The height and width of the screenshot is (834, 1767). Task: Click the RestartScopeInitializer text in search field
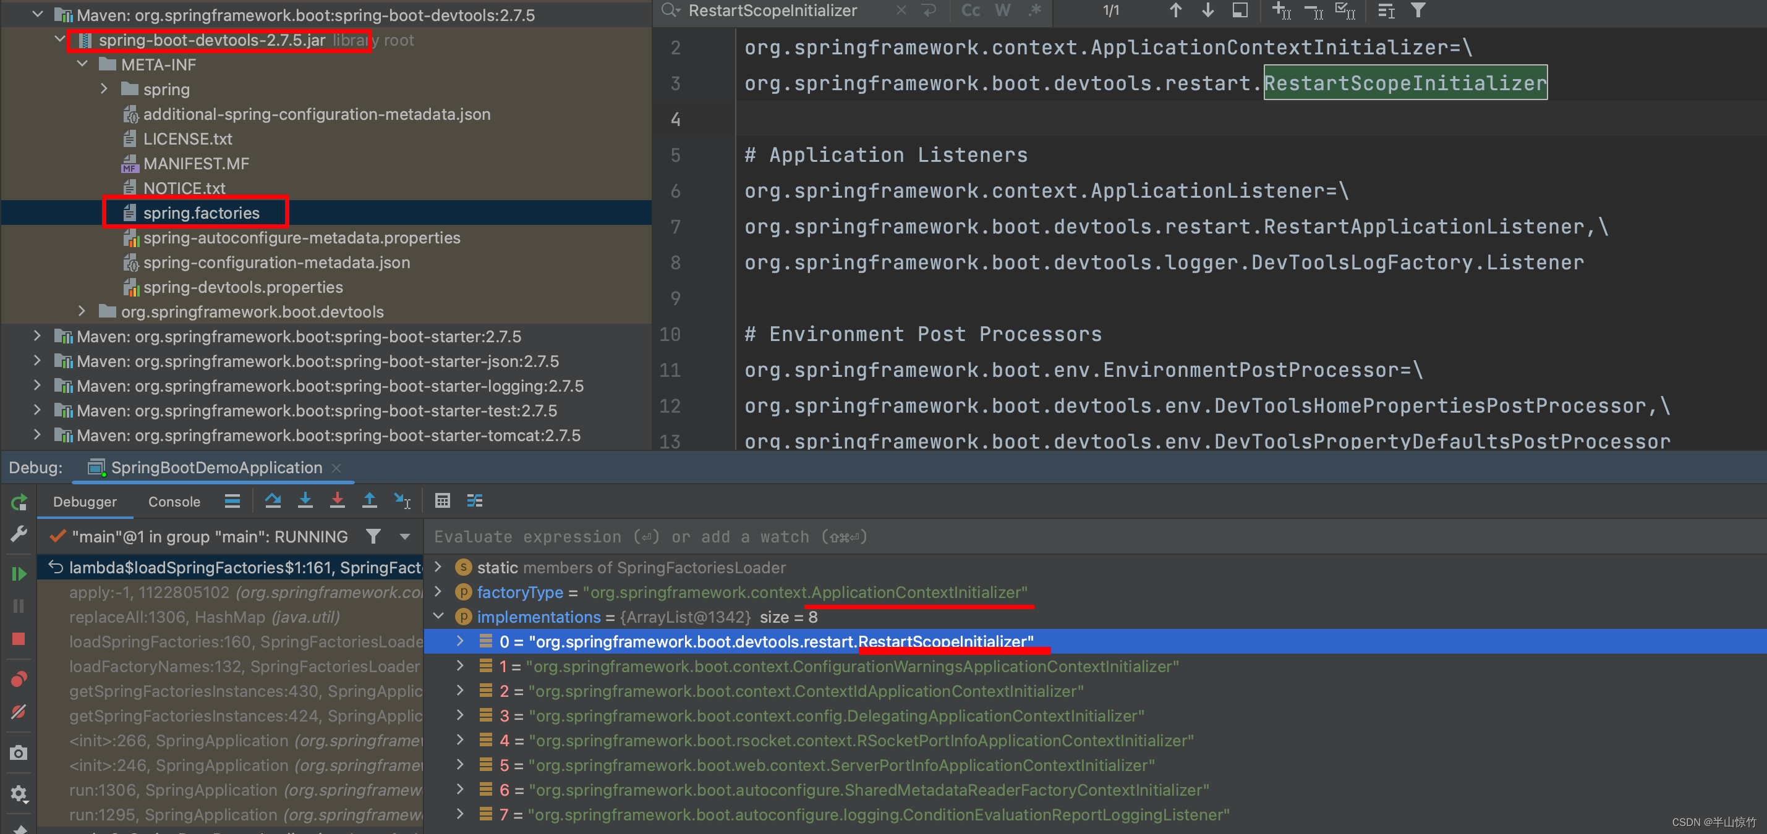pyautogui.click(x=772, y=11)
